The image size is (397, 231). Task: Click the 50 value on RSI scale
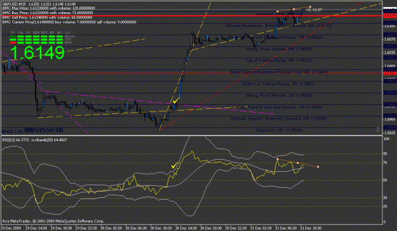click(386, 180)
